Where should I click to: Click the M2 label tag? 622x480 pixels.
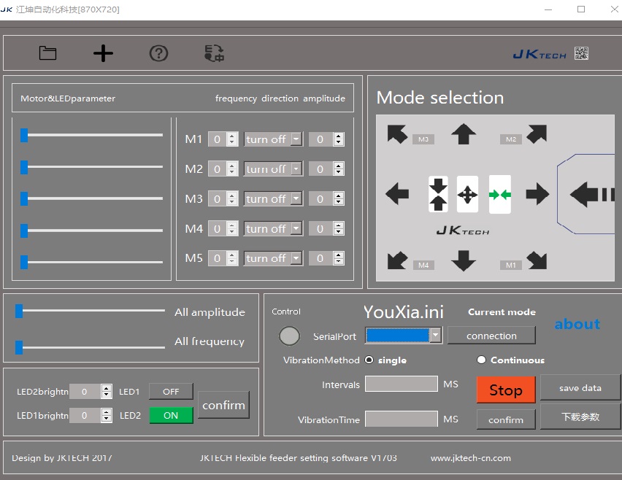click(x=511, y=139)
